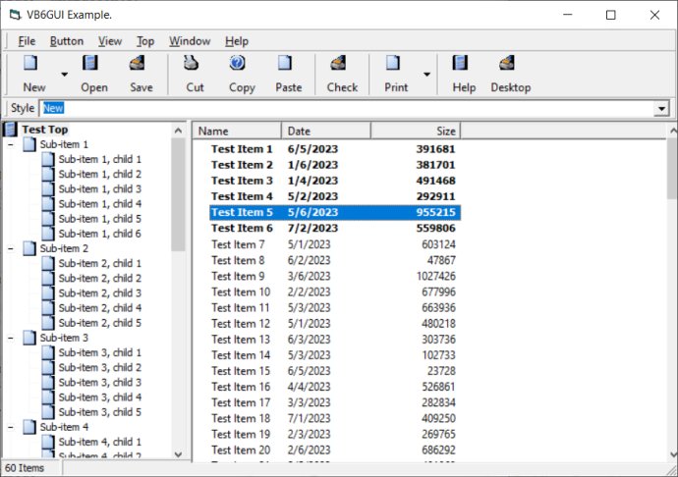The image size is (678, 477).
Task: Sort list by the Name column header
Action: pos(237,131)
